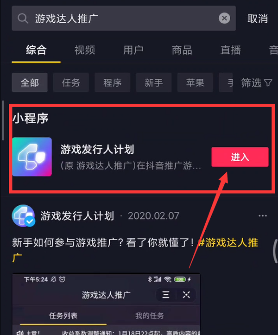Go to the 商品 tab

[x=182, y=50]
